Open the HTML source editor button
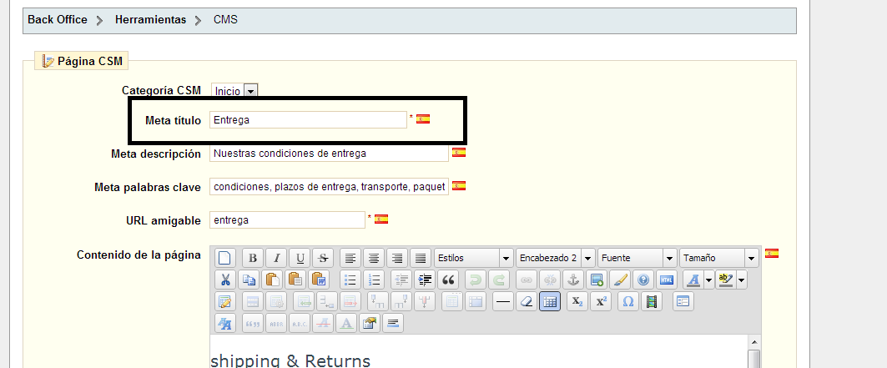The image size is (887, 368). coord(666,280)
